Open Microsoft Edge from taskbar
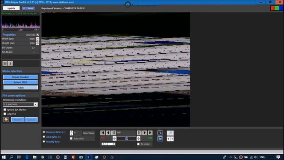The width and height of the screenshot is (284, 160). coord(27,157)
